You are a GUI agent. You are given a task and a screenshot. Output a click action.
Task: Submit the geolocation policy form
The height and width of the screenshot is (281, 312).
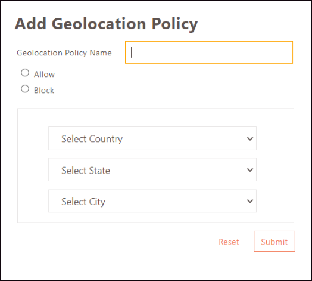tap(274, 241)
